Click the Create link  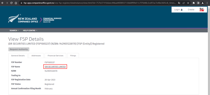click(191, 10)
